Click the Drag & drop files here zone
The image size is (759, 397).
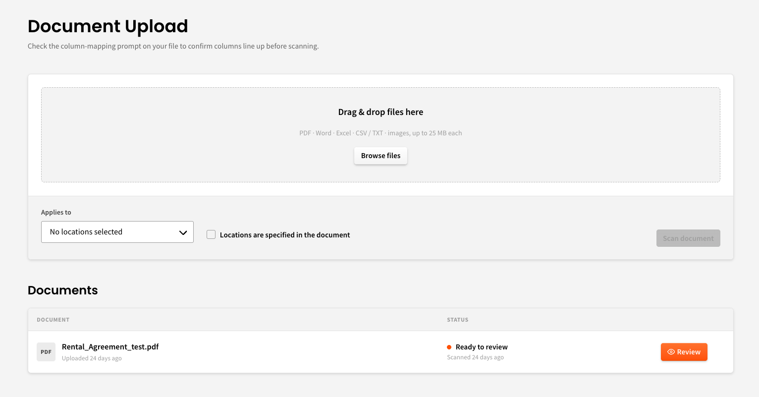[380, 135]
